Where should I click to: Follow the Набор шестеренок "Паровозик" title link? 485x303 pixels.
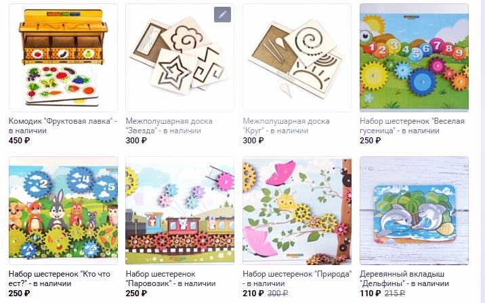click(x=171, y=279)
